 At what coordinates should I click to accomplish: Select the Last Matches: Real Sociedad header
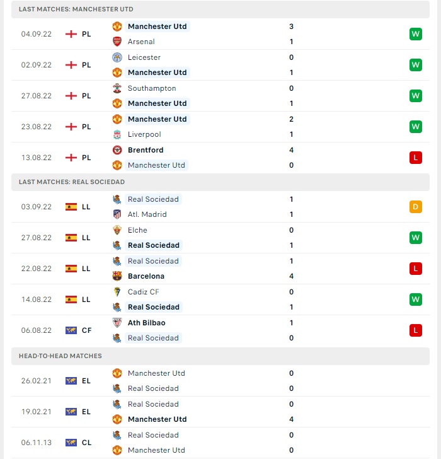(220, 182)
